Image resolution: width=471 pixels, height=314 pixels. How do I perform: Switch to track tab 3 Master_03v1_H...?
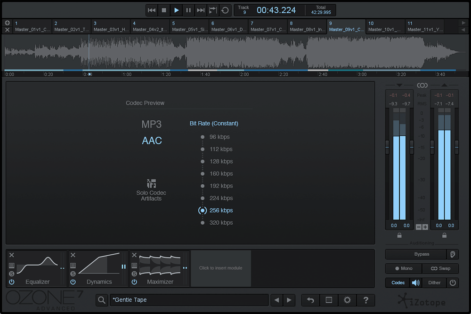pyautogui.click(x=111, y=26)
